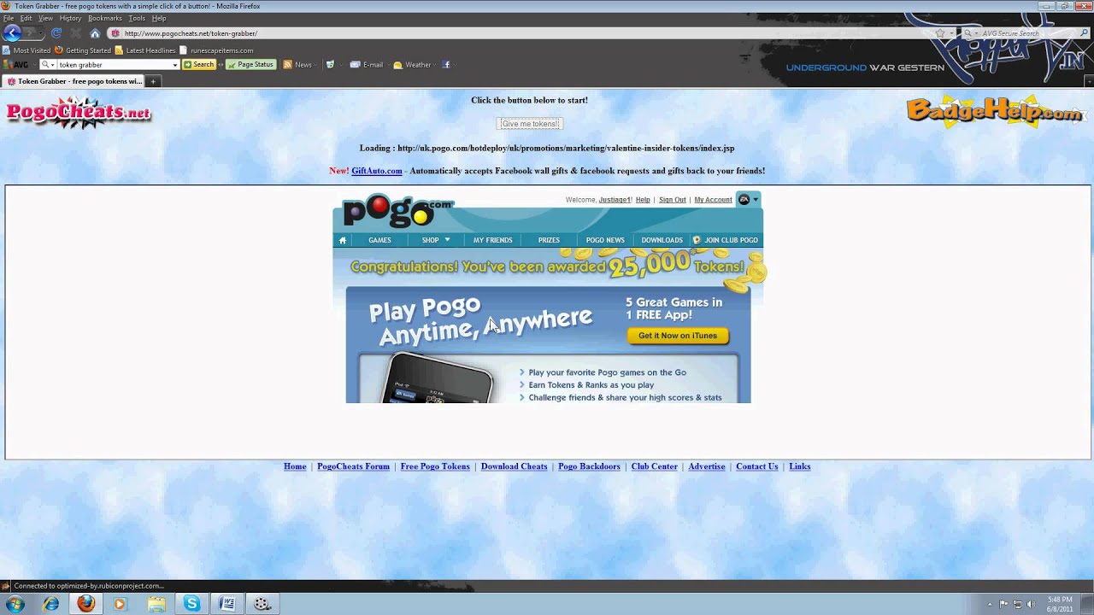Open the Edit menu

26,18
